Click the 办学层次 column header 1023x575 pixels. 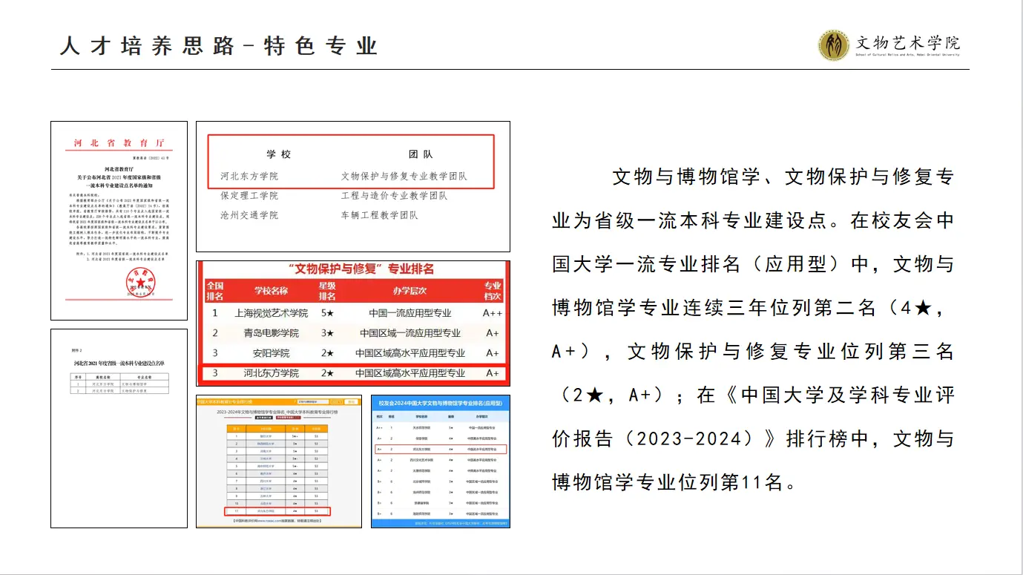tap(410, 291)
